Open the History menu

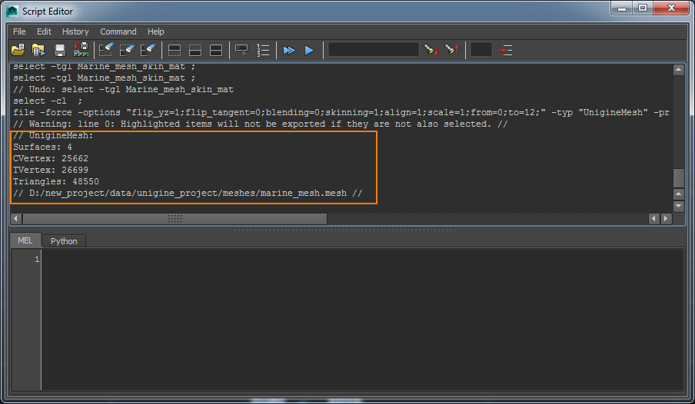coord(75,31)
